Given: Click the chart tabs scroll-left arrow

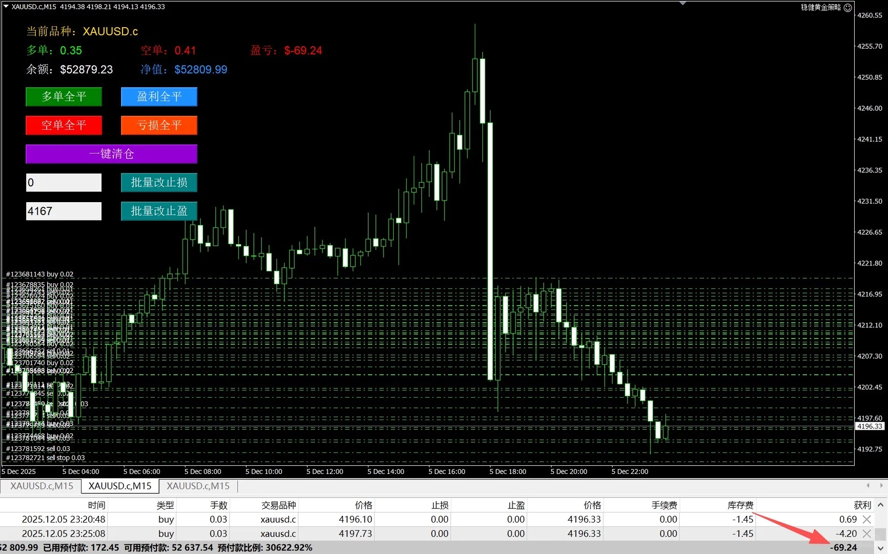Looking at the screenshot, I should pos(868,485).
